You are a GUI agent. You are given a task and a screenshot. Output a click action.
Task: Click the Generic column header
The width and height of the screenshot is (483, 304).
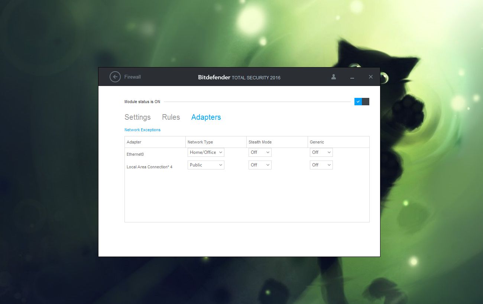tap(338, 142)
